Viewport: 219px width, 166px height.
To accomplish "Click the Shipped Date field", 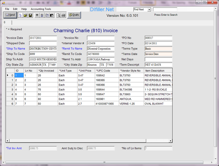I will (x=43, y=43).
